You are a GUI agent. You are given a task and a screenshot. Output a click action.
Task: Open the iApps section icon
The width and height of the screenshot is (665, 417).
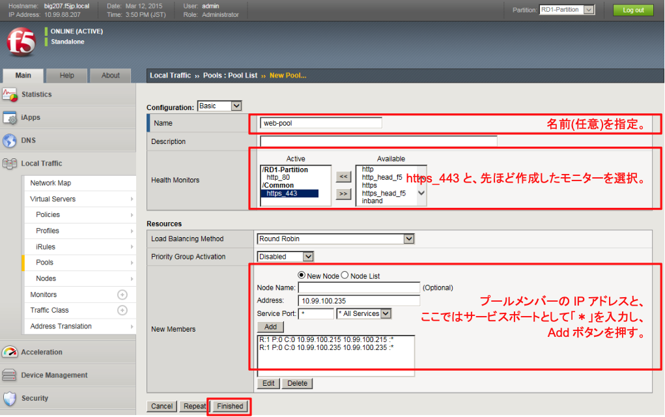click(x=10, y=117)
